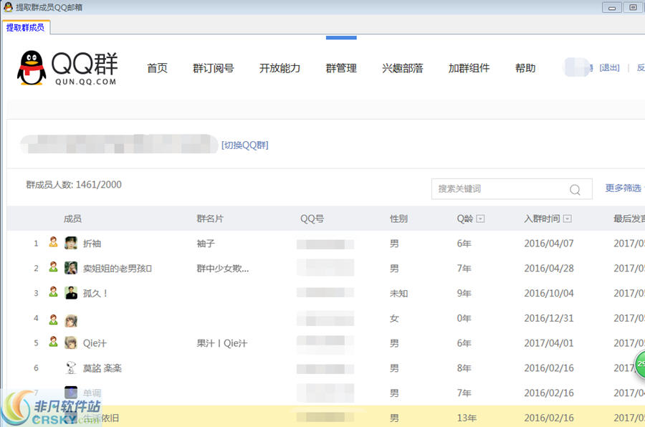This screenshot has width=645, height=427.
Task: Click the admin badge icon for 折袖
Action: click(x=53, y=242)
